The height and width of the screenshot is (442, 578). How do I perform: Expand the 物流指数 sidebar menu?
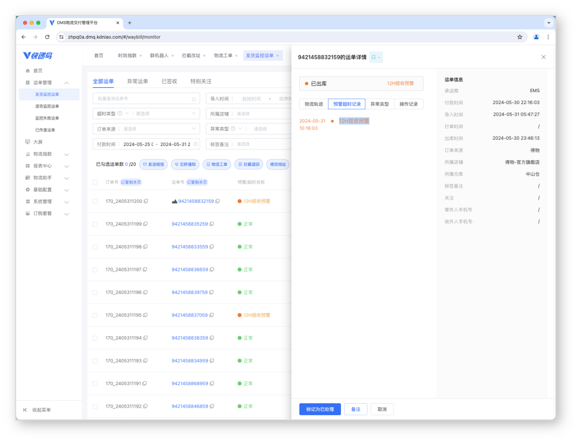click(67, 154)
